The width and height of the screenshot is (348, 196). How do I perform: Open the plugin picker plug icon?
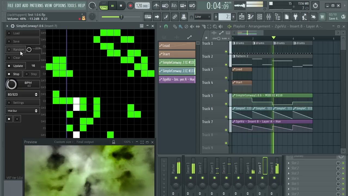pos(296,17)
